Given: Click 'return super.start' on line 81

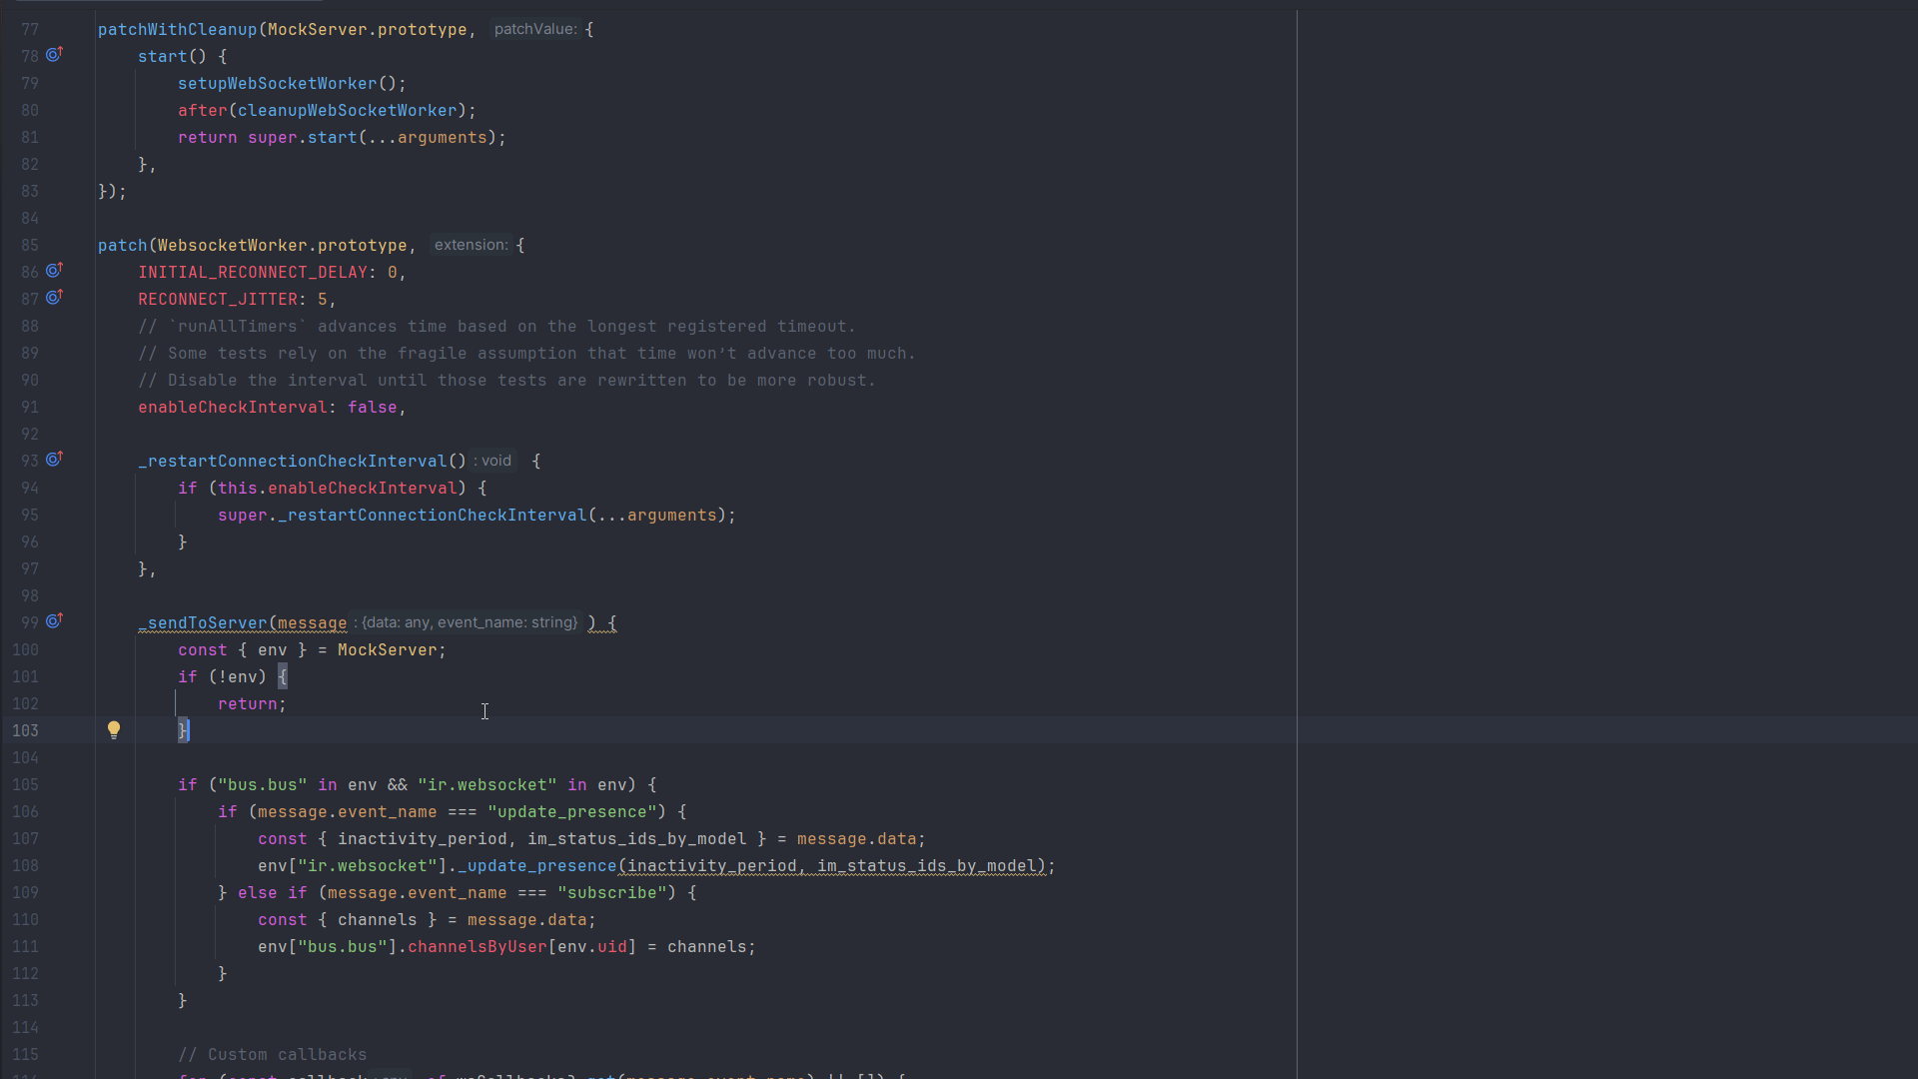Looking at the screenshot, I should [x=268, y=138].
